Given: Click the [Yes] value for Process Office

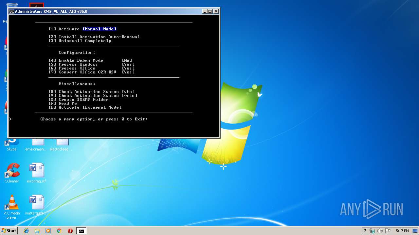Looking at the screenshot, I should pos(128,68).
